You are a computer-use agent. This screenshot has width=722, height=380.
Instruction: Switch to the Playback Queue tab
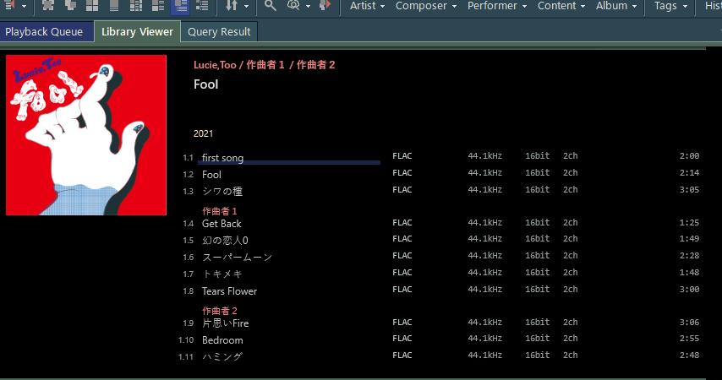[44, 32]
